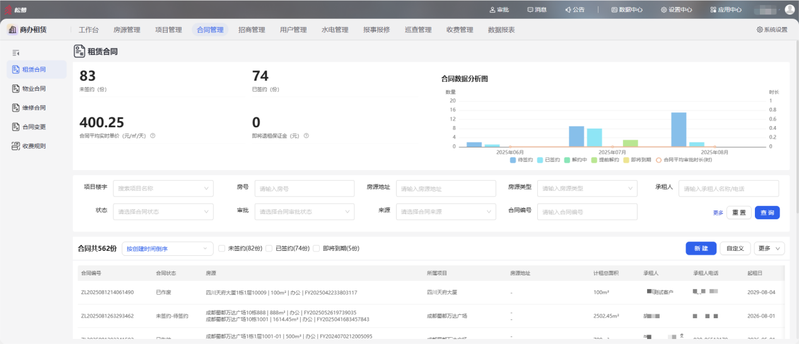Click contract number ZL2025081214061490
The image size is (799, 344).
(x=107, y=292)
